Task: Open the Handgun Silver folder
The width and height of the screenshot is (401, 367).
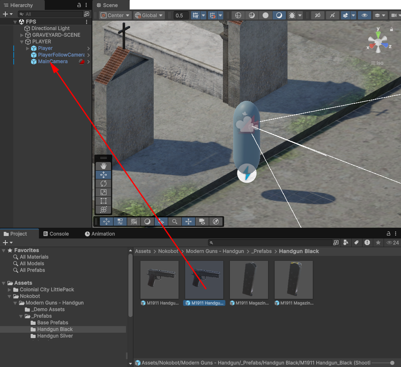Action: [x=55, y=336]
